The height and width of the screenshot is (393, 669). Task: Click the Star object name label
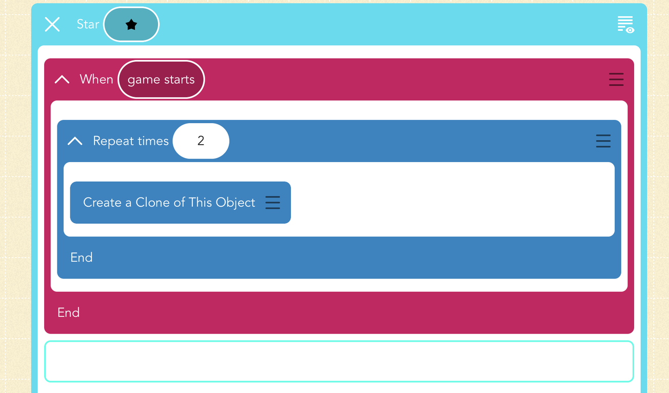(x=88, y=24)
